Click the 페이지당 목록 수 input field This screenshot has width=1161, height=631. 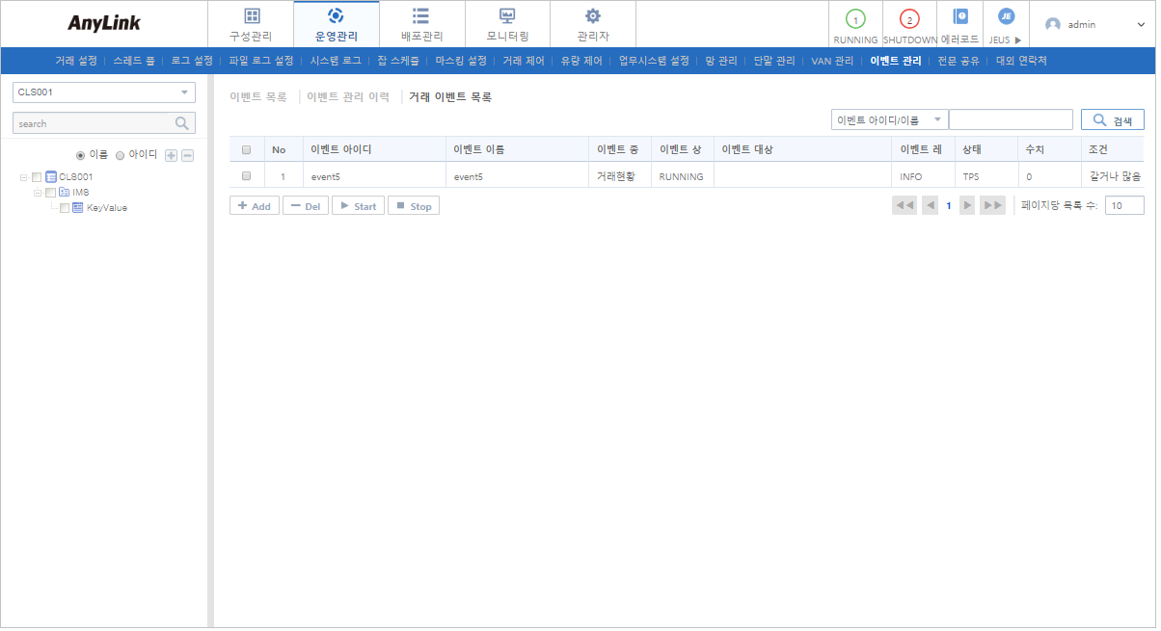1123,205
